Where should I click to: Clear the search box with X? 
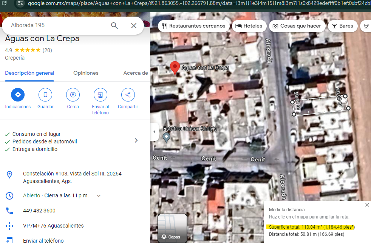point(134,26)
